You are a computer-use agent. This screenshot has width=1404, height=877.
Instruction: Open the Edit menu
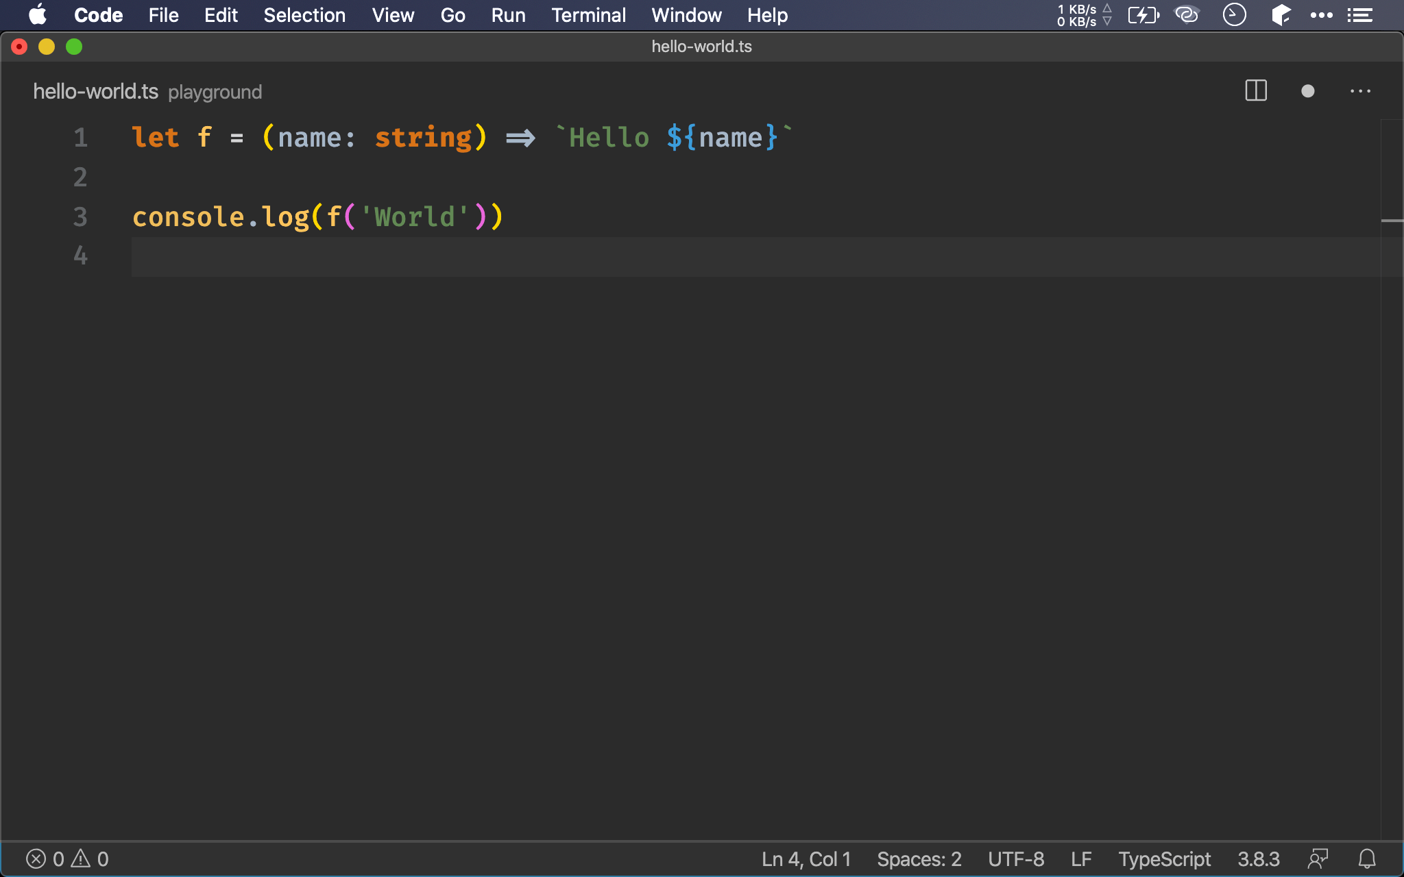coord(221,15)
